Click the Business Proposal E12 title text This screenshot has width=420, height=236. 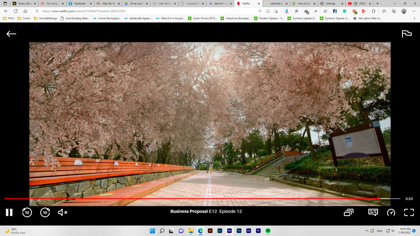[206, 211]
